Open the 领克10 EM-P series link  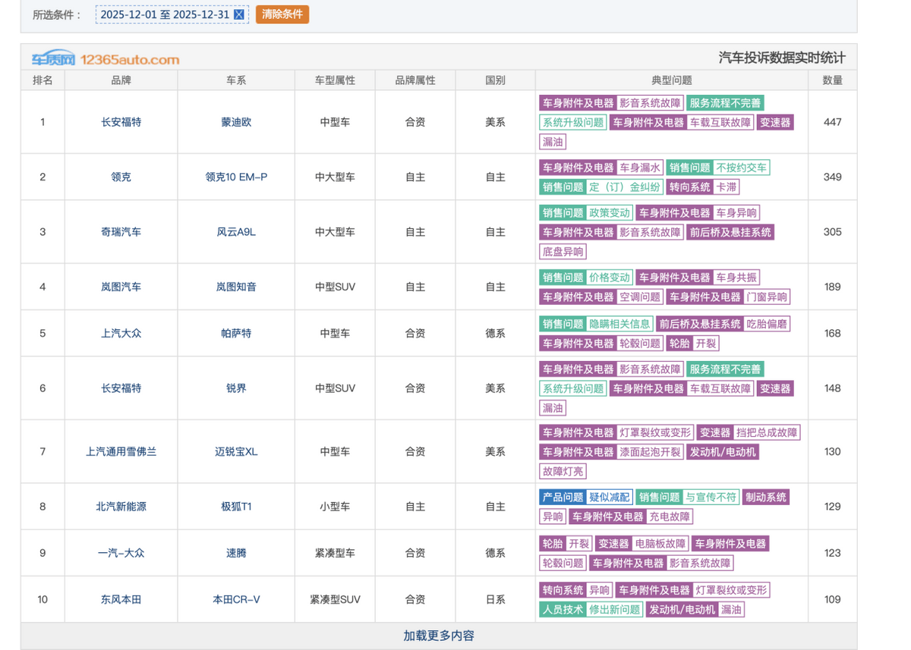point(236,177)
